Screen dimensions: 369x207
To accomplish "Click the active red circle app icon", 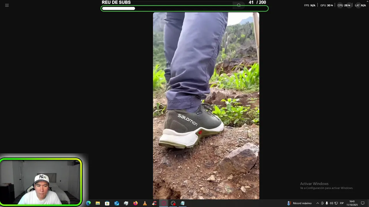I will click(x=164, y=203).
